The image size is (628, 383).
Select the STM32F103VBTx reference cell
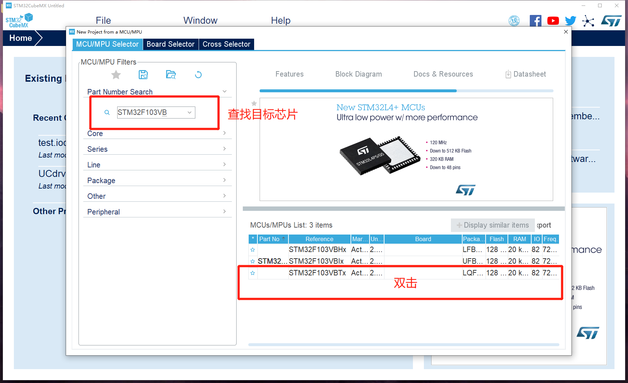pyautogui.click(x=319, y=273)
